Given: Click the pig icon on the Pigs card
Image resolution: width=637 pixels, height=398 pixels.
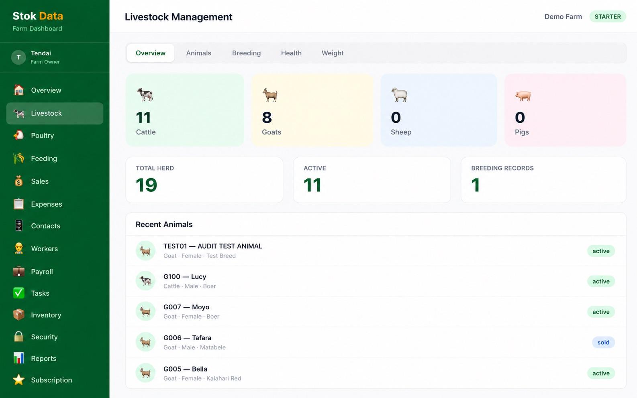Looking at the screenshot, I should pyautogui.click(x=523, y=96).
